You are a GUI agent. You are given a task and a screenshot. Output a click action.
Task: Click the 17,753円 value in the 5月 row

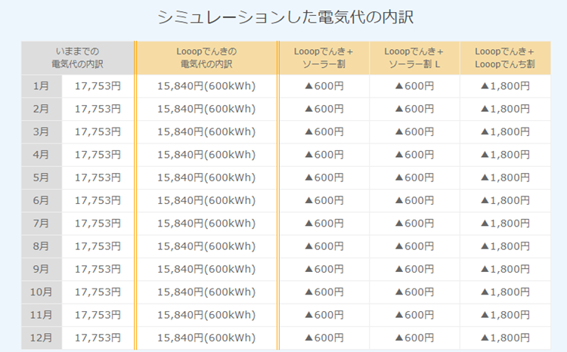click(x=98, y=178)
